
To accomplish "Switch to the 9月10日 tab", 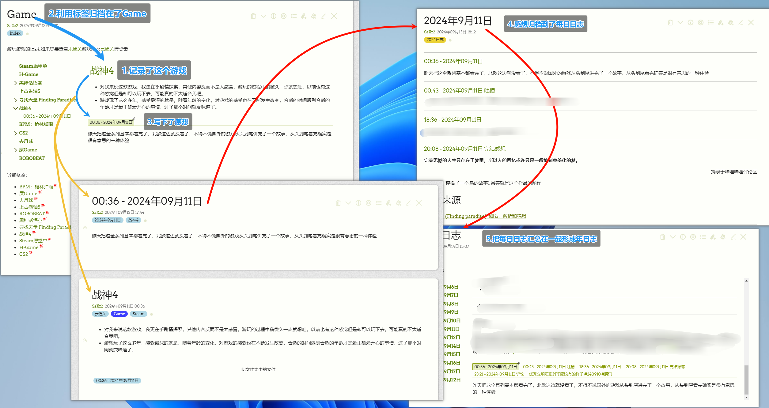I will (452, 321).
